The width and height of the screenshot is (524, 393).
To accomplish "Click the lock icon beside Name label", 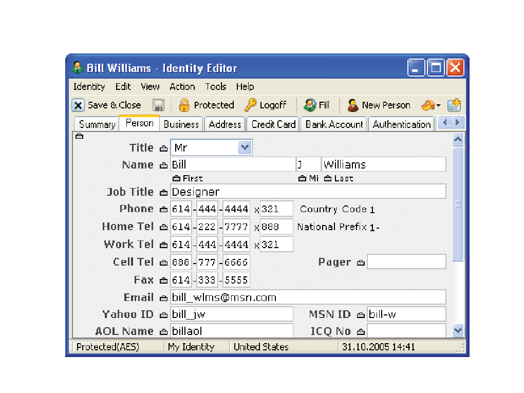I will pyautogui.click(x=163, y=165).
